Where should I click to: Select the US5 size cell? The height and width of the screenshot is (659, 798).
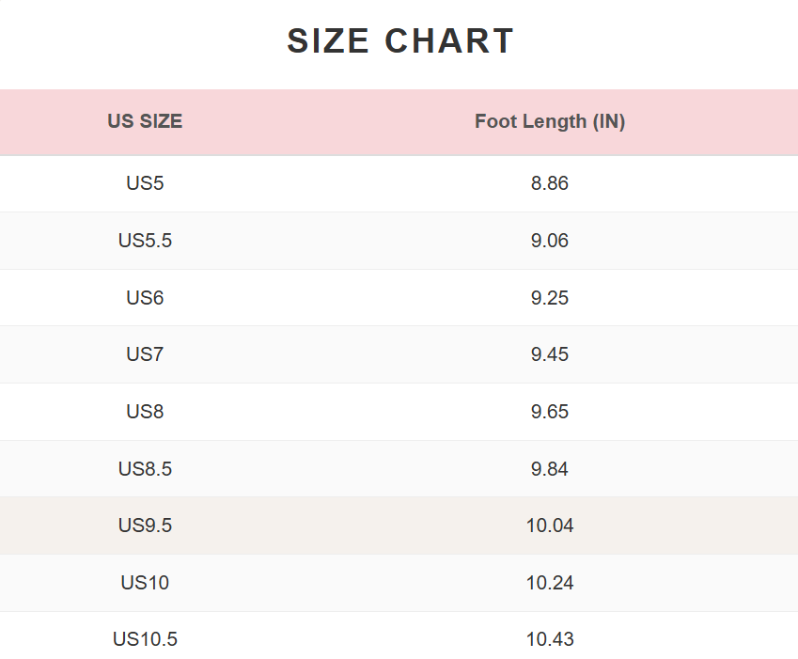(145, 183)
